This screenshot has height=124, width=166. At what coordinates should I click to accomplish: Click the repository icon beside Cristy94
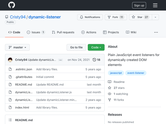7,17
